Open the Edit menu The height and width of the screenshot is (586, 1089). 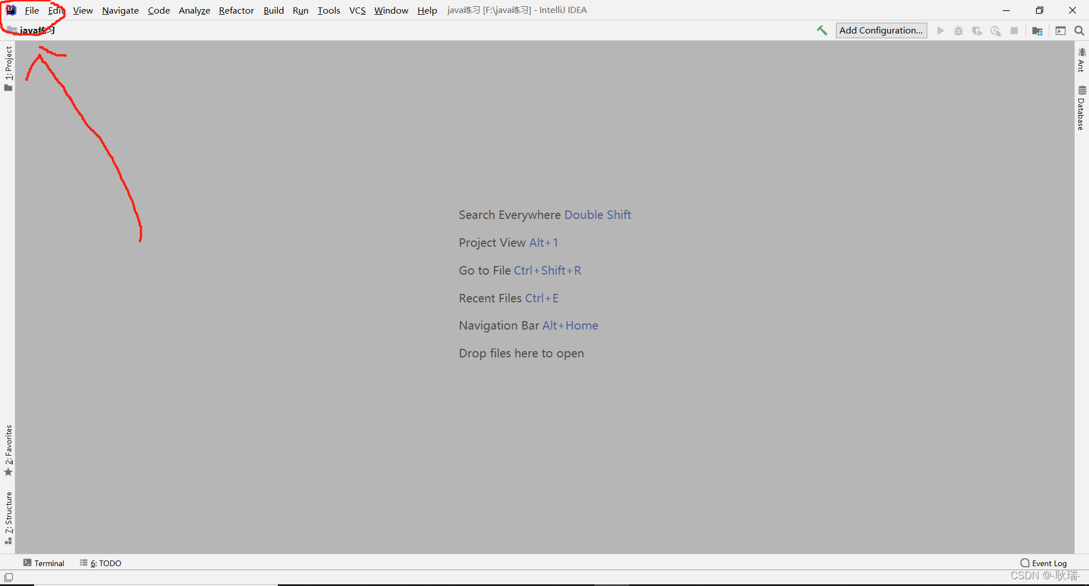(56, 10)
